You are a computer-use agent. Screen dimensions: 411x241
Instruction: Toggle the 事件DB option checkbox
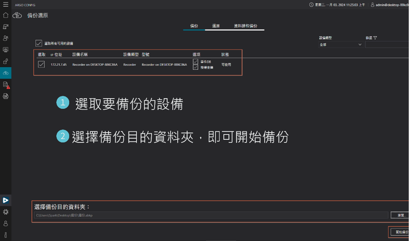pos(195,62)
